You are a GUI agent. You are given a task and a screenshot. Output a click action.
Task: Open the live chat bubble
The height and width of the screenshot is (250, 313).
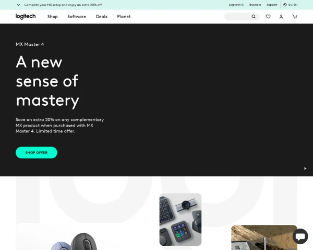pyautogui.click(x=300, y=236)
